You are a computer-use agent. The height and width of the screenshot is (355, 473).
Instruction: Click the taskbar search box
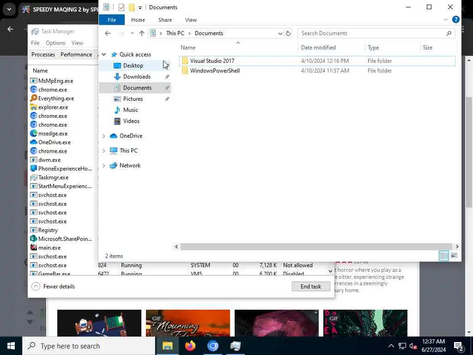(89, 346)
